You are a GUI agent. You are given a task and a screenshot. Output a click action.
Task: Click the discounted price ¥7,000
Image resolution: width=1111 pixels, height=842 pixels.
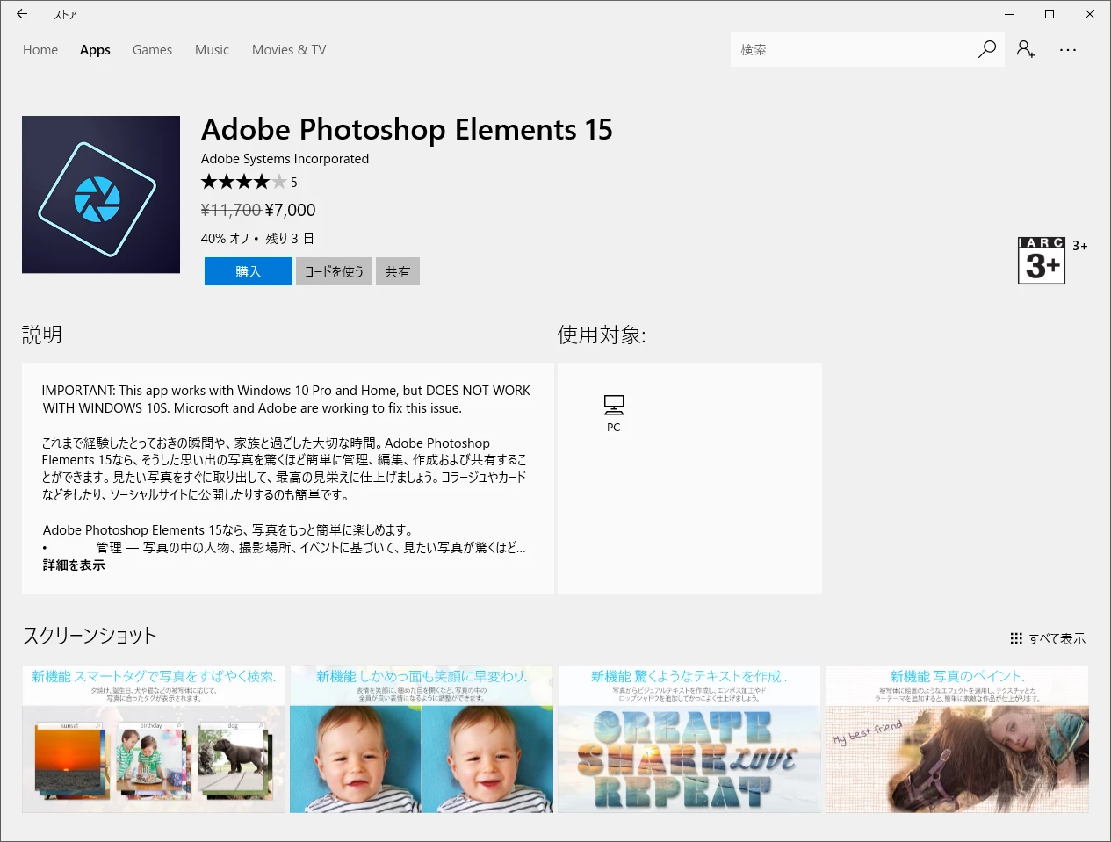coord(290,210)
